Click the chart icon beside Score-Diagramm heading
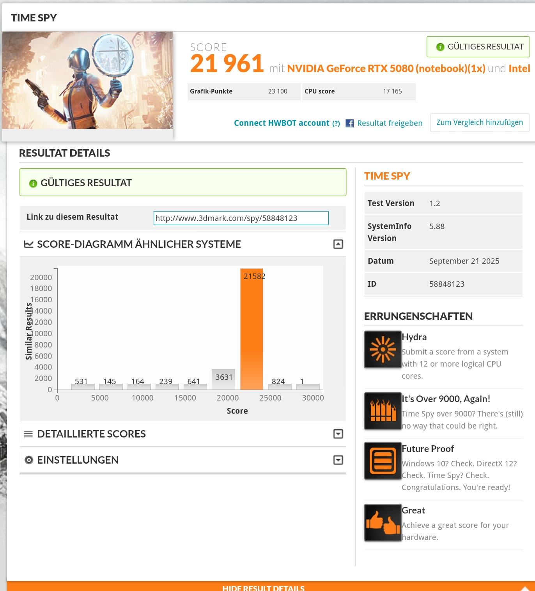 pyautogui.click(x=28, y=244)
